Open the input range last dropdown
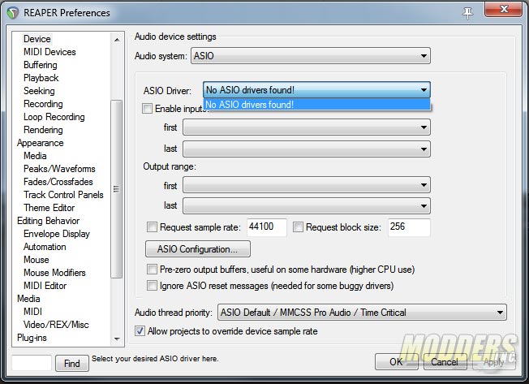 [307, 149]
